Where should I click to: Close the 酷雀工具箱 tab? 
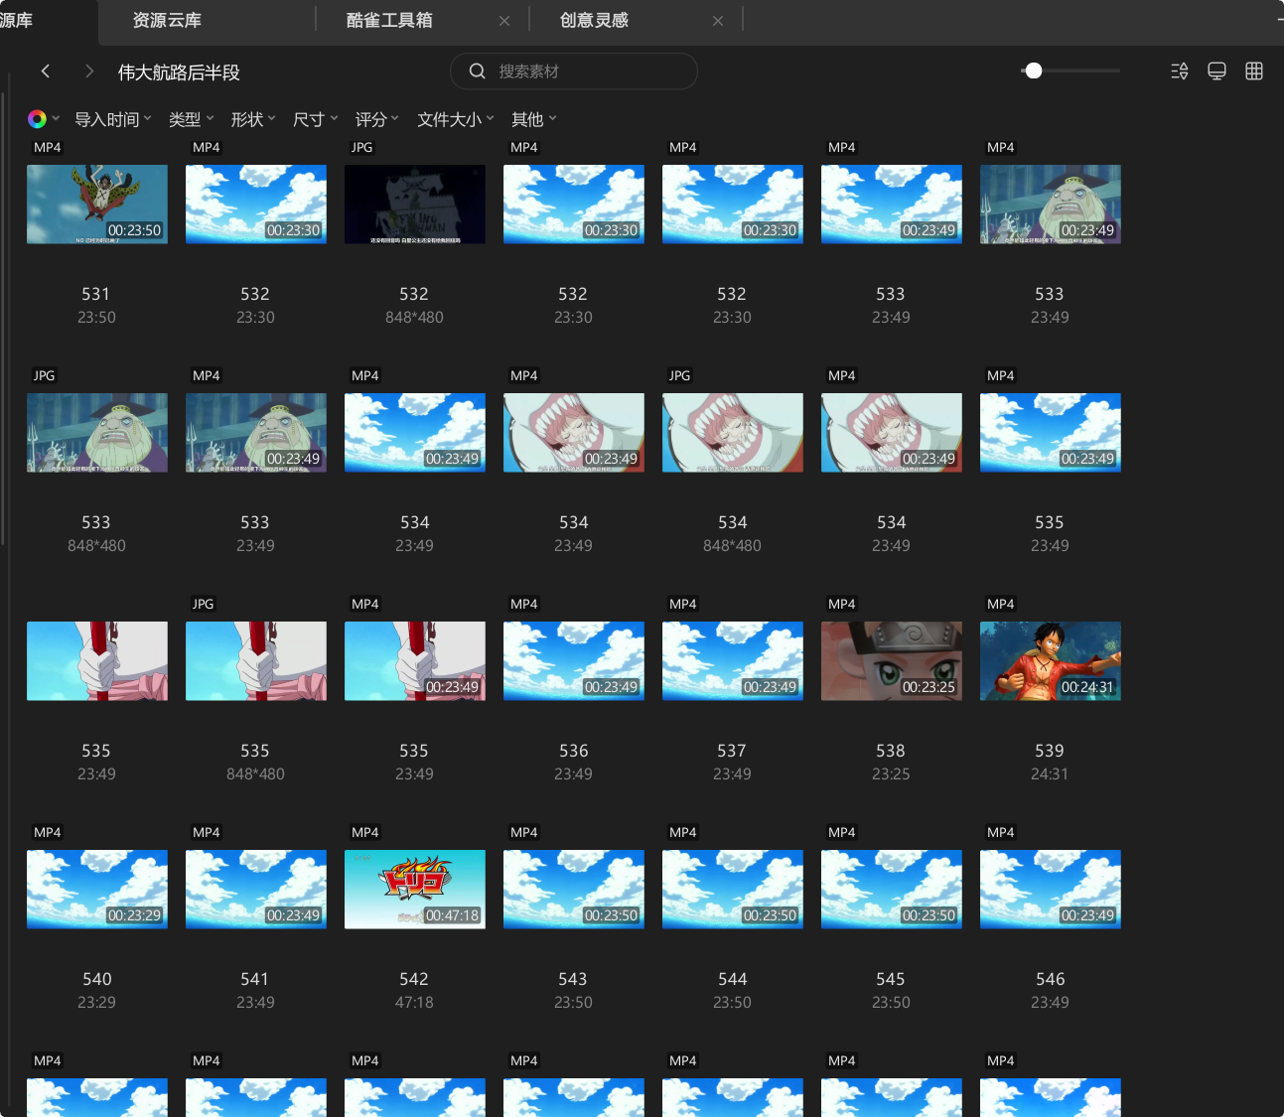coord(504,21)
